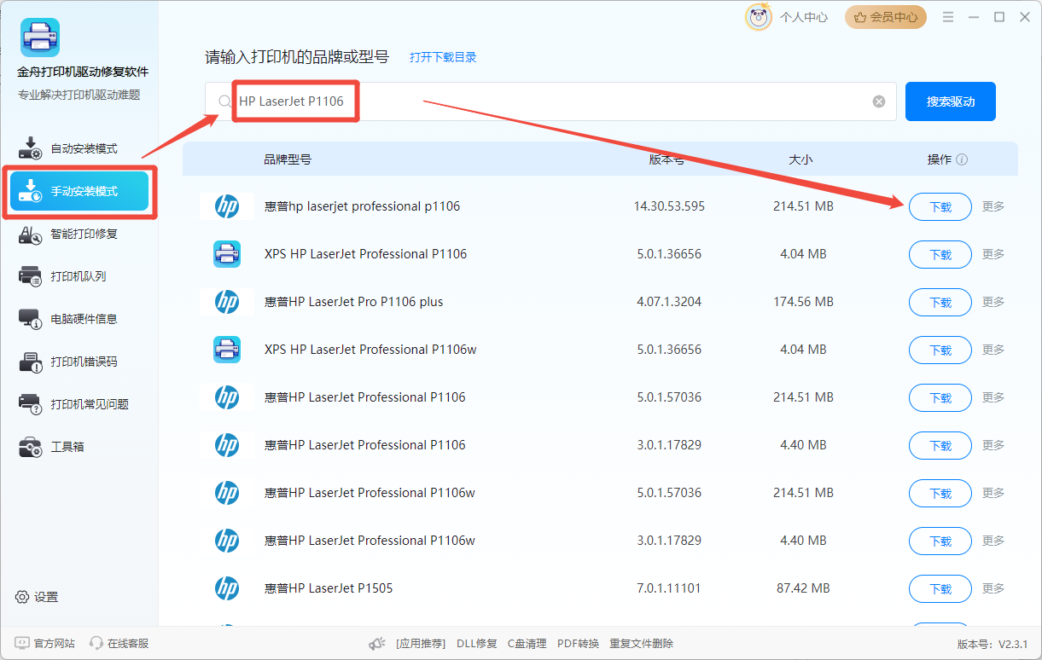Click HP logo of LaserJet Pro P1106 plus
The height and width of the screenshot is (660, 1042).
point(226,301)
